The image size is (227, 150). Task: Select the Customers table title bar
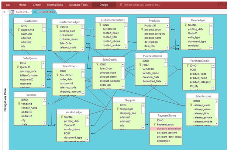point(30,21)
